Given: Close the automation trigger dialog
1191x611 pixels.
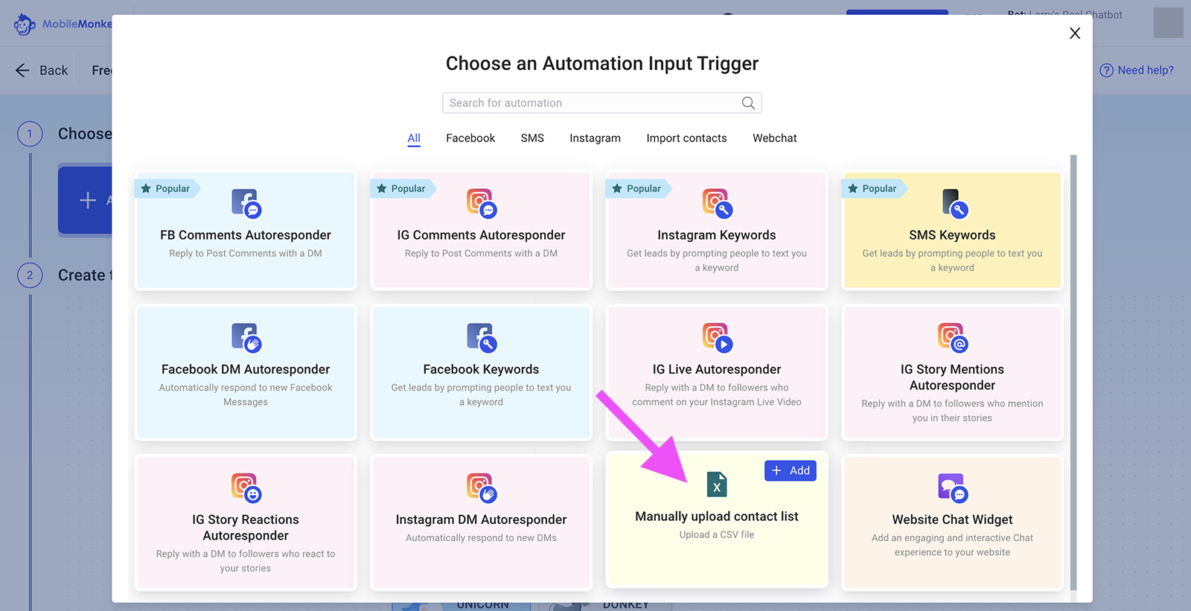Looking at the screenshot, I should pyautogui.click(x=1075, y=33).
